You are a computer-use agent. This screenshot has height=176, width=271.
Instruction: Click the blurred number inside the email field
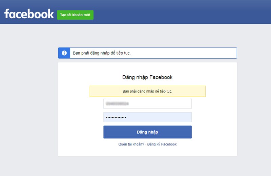coord(117,104)
